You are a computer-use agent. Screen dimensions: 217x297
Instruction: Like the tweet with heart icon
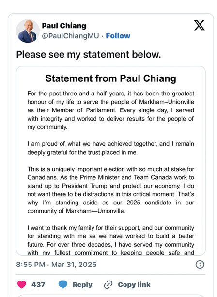point(22,284)
